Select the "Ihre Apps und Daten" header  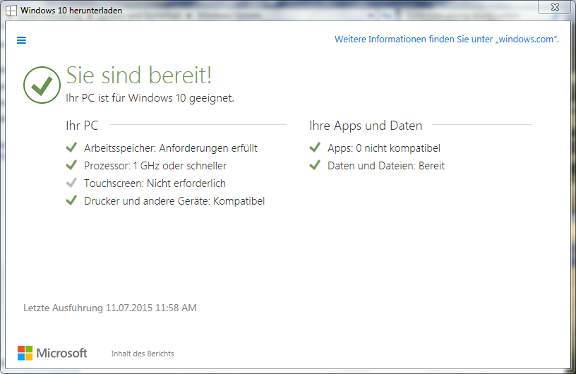click(x=366, y=126)
